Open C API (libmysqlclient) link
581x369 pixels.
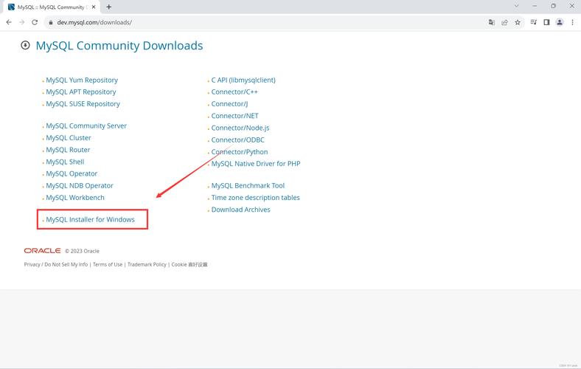click(243, 80)
